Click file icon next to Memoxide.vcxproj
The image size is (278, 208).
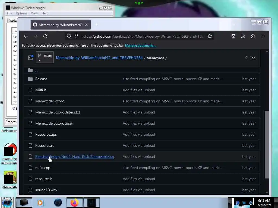[x=30, y=101]
